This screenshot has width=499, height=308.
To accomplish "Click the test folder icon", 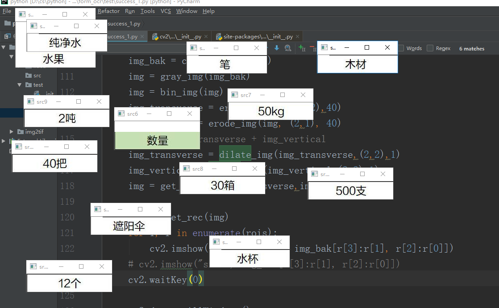I will [x=29, y=85].
